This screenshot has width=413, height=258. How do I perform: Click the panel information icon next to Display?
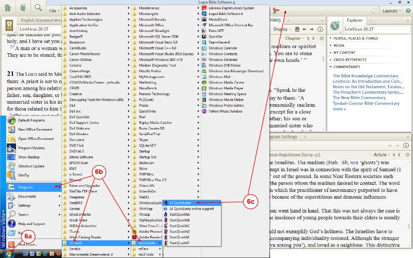pos(320,29)
